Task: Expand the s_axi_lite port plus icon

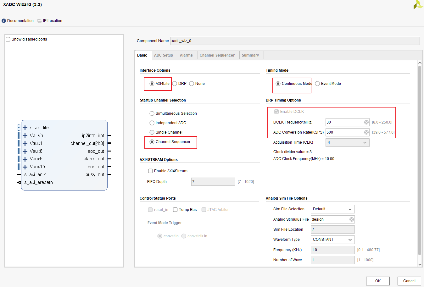Action: point(25,128)
